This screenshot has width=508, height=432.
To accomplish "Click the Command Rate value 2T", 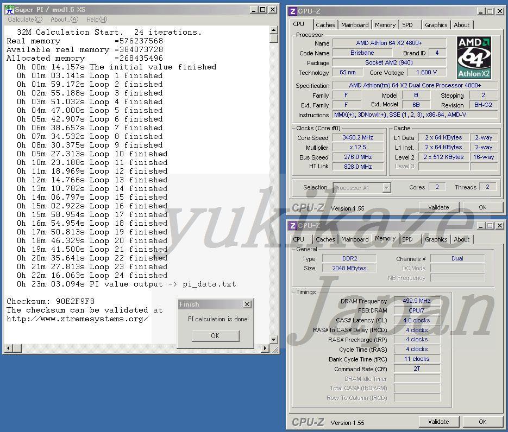I will pyautogui.click(x=417, y=369).
